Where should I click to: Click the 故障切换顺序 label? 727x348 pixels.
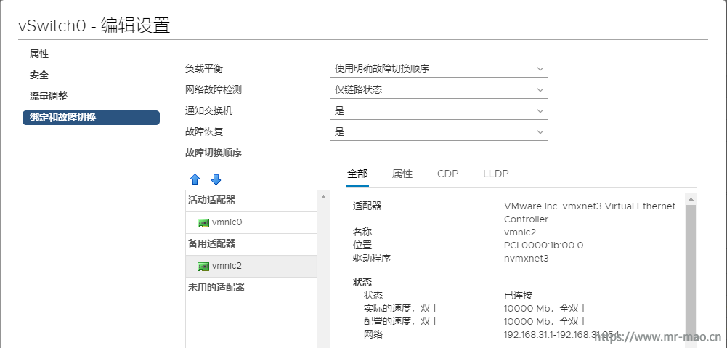(x=214, y=153)
